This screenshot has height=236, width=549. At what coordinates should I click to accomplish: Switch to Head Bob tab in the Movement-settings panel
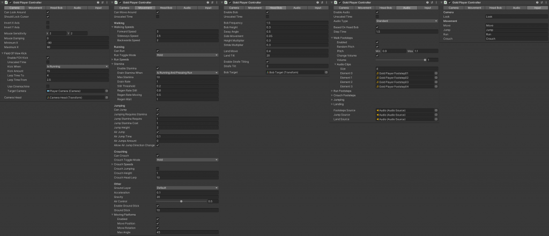click(166, 7)
